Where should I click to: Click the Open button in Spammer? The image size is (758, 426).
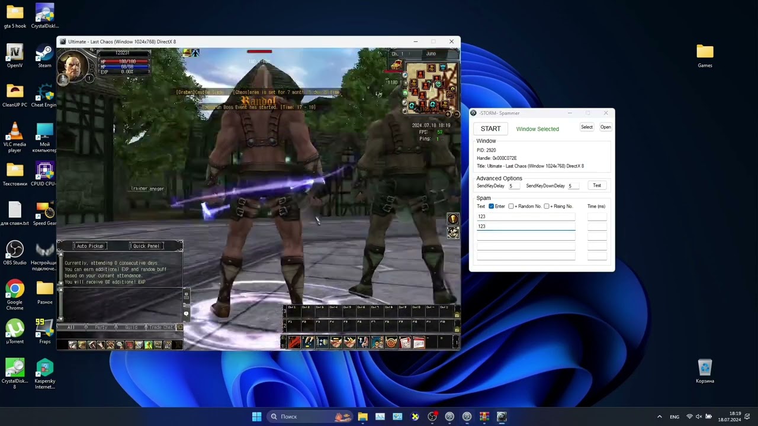point(605,127)
